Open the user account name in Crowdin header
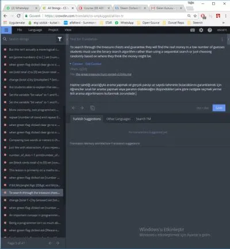The height and width of the screenshot is (249, 230). [222, 30]
